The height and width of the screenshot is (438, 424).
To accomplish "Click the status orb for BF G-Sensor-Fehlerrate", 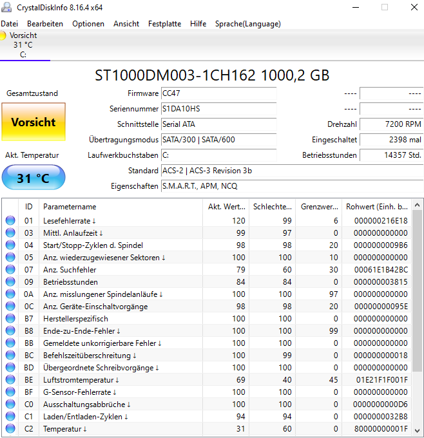I will coord(10,392).
